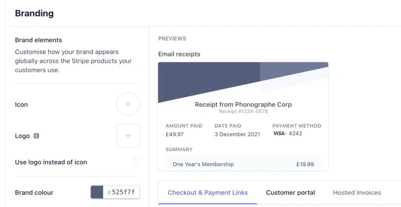
Task: Click the Receipt from Phonographe Corp title
Action: (x=243, y=104)
